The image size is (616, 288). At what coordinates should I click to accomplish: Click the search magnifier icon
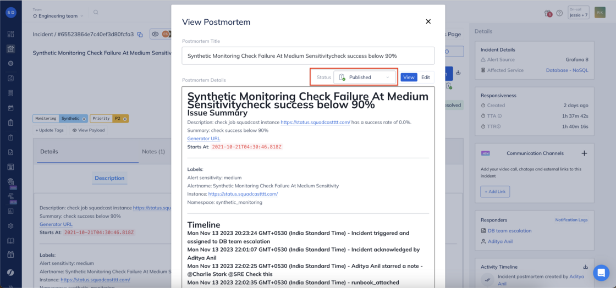click(96, 13)
